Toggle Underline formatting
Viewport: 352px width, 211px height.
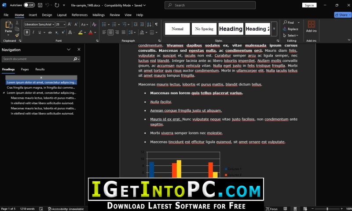click(40, 32)
